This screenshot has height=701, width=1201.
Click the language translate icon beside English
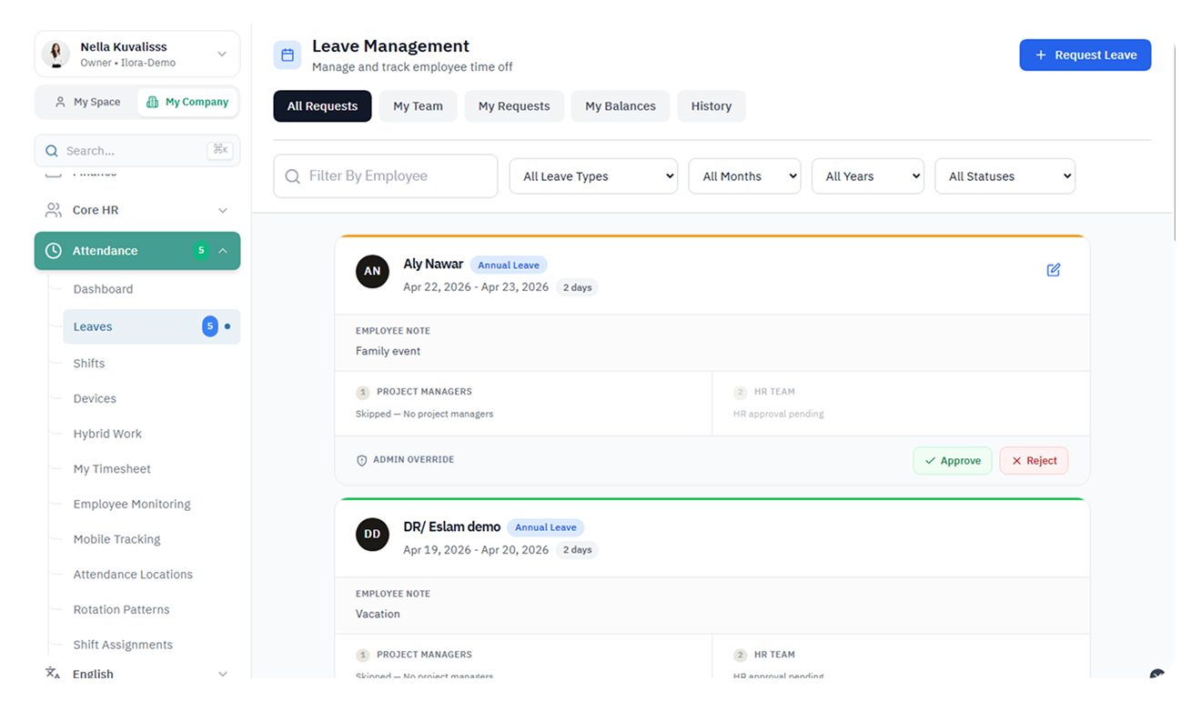pyautogui.click(x=53, y=674)
